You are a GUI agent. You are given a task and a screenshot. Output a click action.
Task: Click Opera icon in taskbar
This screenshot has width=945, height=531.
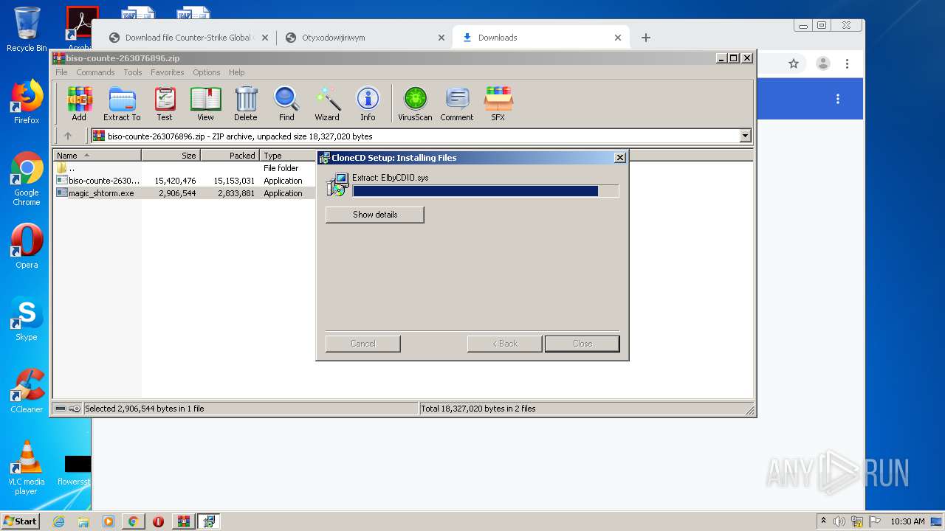pos(158,521)
